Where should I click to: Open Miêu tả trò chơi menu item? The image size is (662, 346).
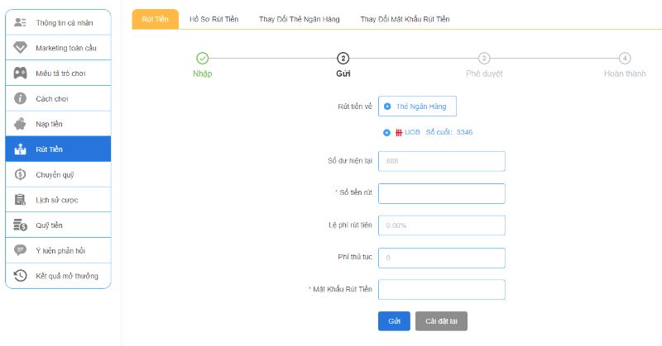[58, 73]
